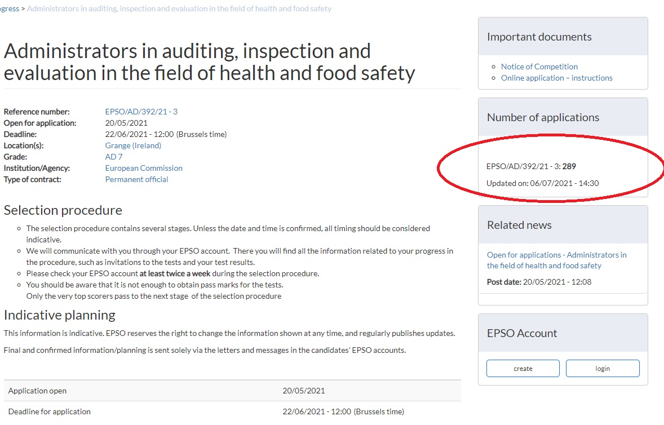Open the European Commission institution link
Viewport: 664px width, 425px height.
tap(144, 168)
